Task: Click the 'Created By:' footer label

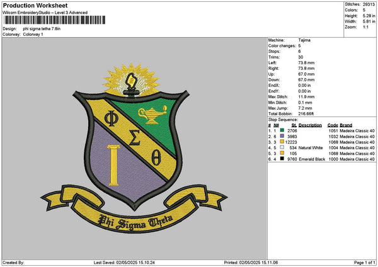Action: point(13,263)
